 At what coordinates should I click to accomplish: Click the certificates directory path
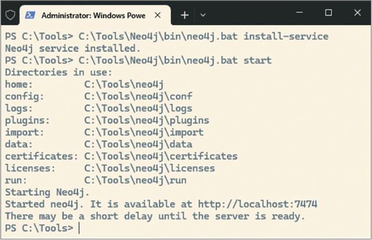click(x=161, y=156)
